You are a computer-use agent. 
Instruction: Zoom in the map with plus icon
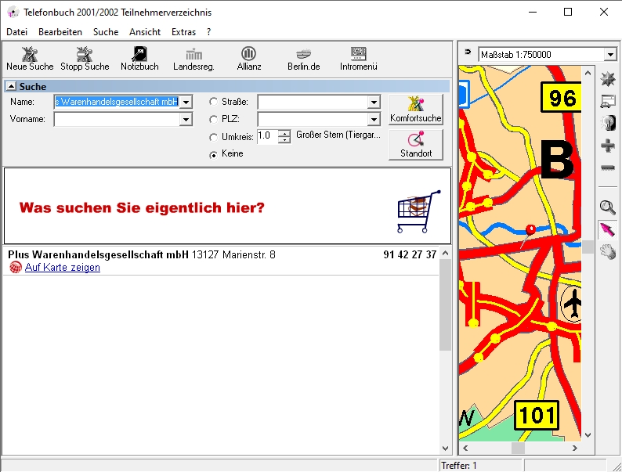point(607,146)
